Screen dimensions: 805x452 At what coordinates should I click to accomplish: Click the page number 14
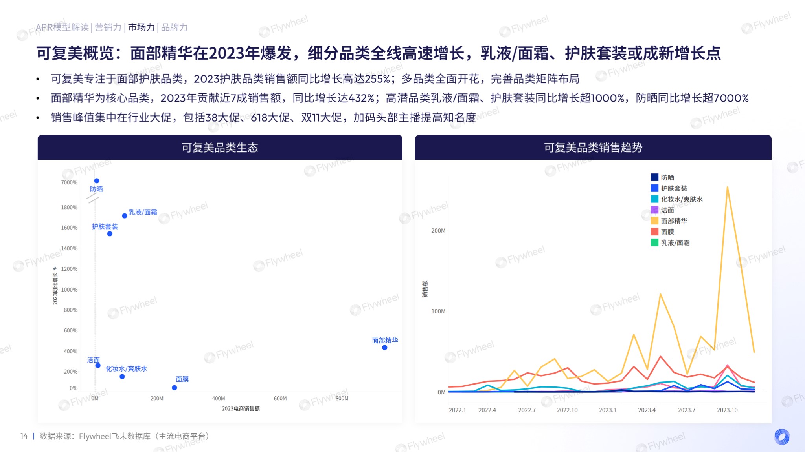coord(24,436)
